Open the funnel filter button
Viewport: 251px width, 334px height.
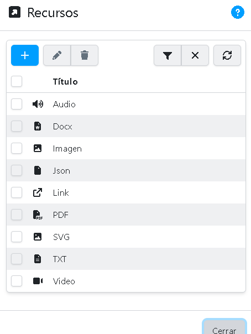pos(168,55)
